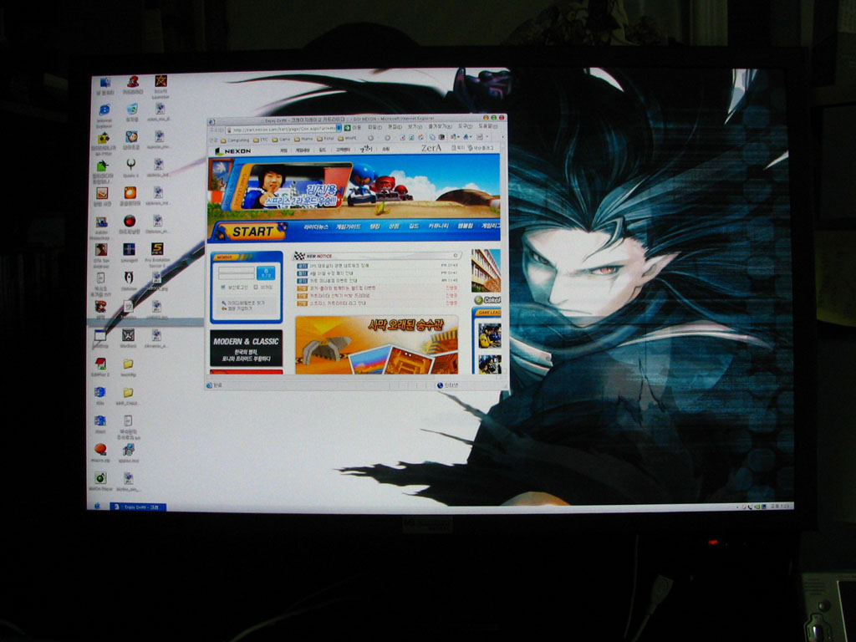Open 고객센터 in the top Nexon menu
Image resolution: width=856 pixels, height=642 pixels.
coord(342,149)
